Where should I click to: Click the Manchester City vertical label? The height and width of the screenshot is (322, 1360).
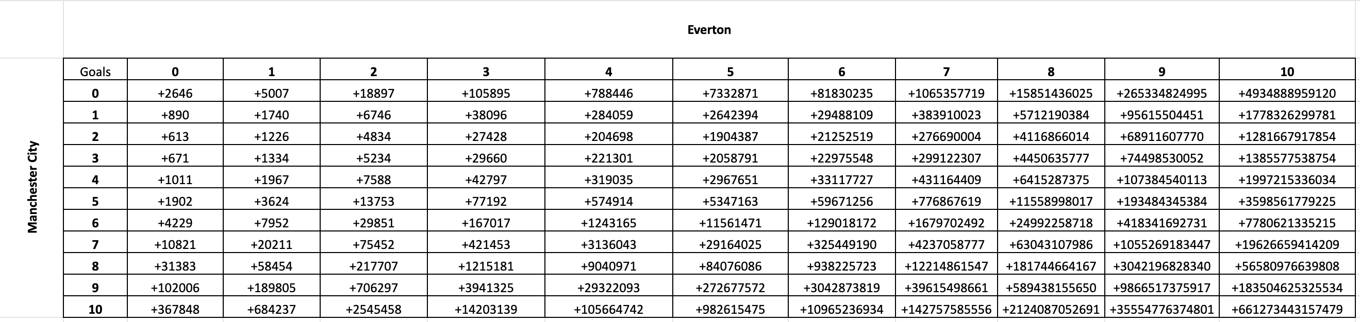(32, 187)
